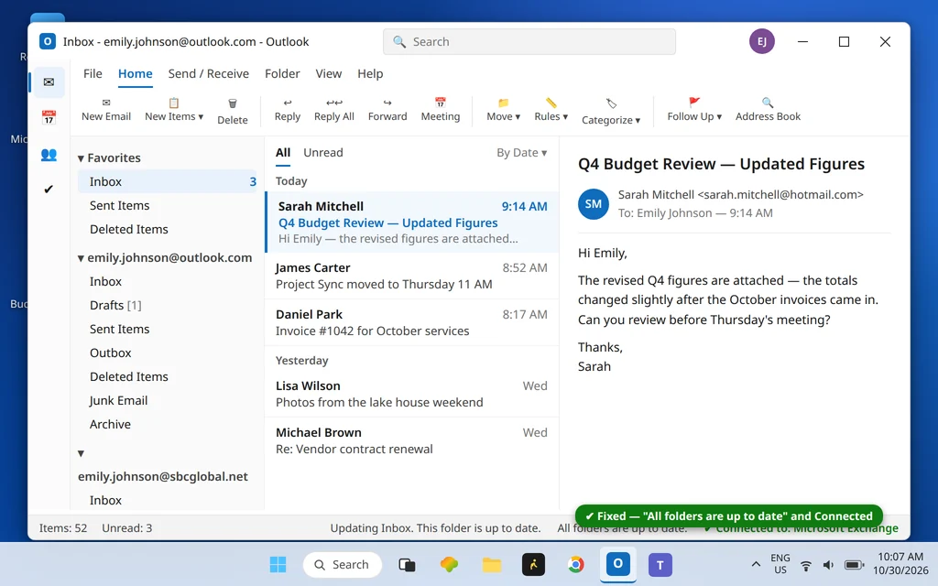Screen dimensions: 938x586
Task: Open the clock showing 10:07 AM
Action: [x=900, y=564]
